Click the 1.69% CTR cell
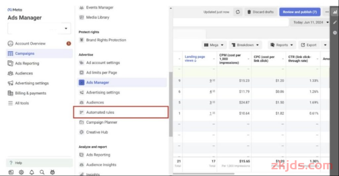The width and height of the screenshot is (339, 176). (x=314, y=102)
